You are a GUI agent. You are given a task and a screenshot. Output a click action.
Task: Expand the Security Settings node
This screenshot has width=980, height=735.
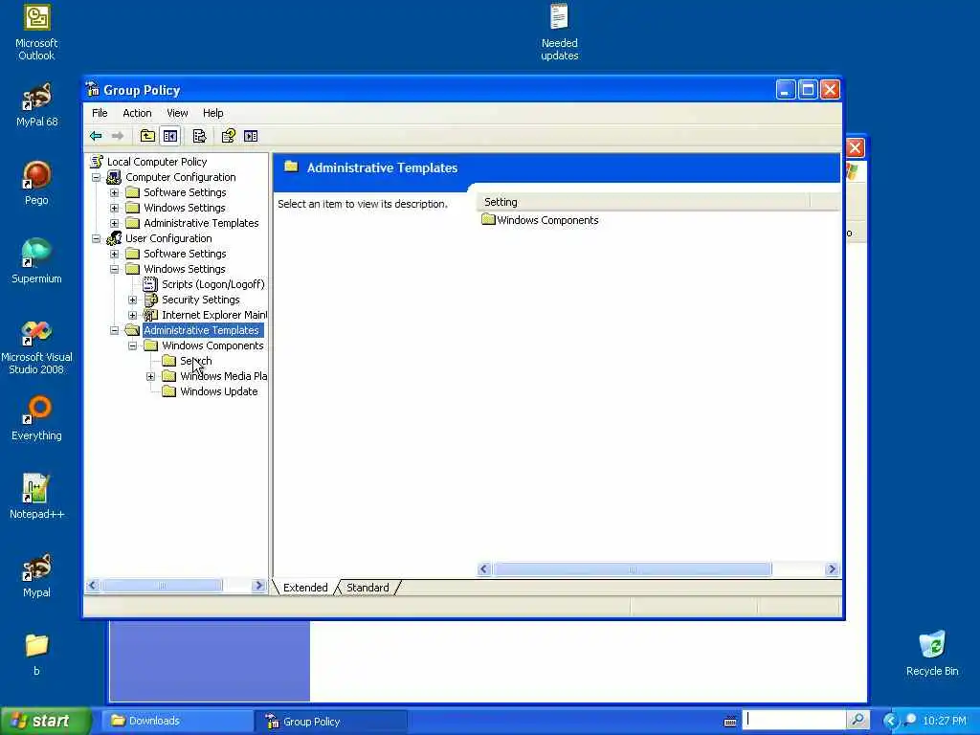tap(132, 300)
